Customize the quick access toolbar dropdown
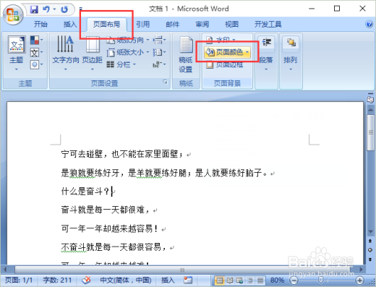This screenshot has width=376, height=287. pos(81,9)
